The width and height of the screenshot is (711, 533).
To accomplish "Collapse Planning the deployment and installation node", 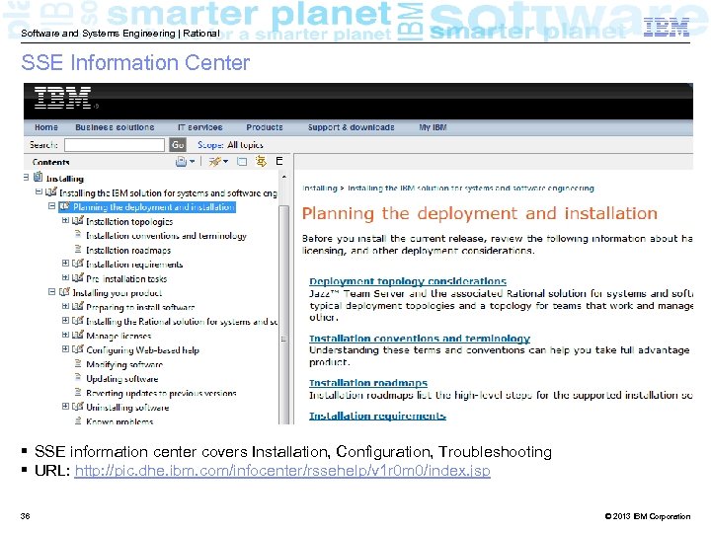I will [52, 205].
